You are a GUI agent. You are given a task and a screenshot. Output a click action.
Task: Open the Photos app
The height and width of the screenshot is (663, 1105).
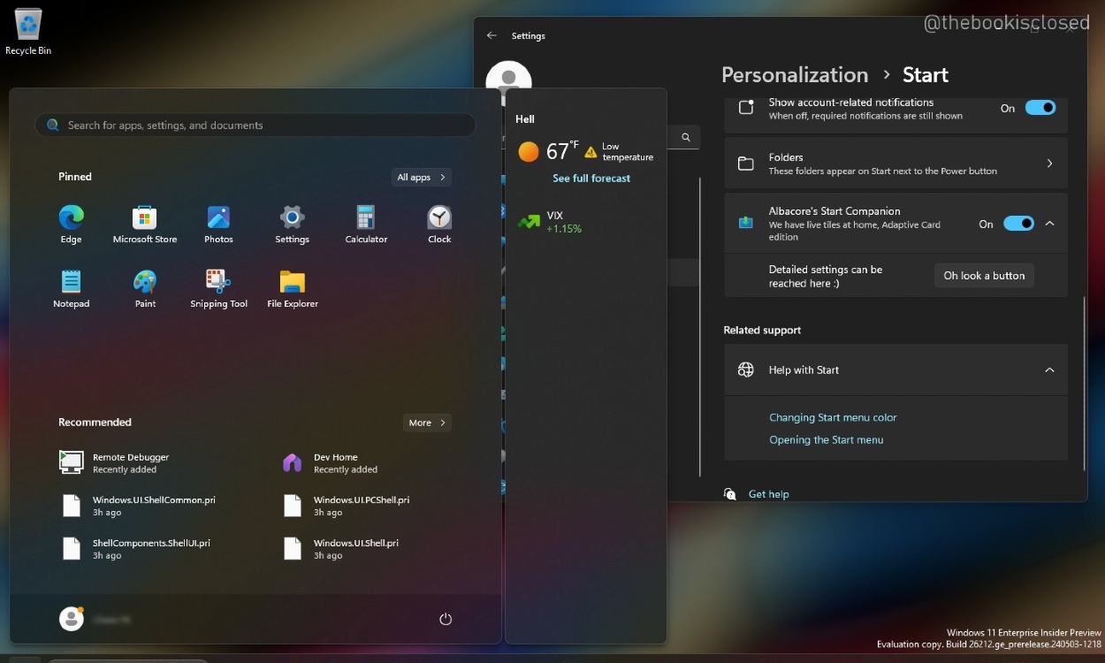click(217, 223)
